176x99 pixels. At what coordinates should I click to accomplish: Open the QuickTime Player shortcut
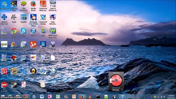[24, 73]
